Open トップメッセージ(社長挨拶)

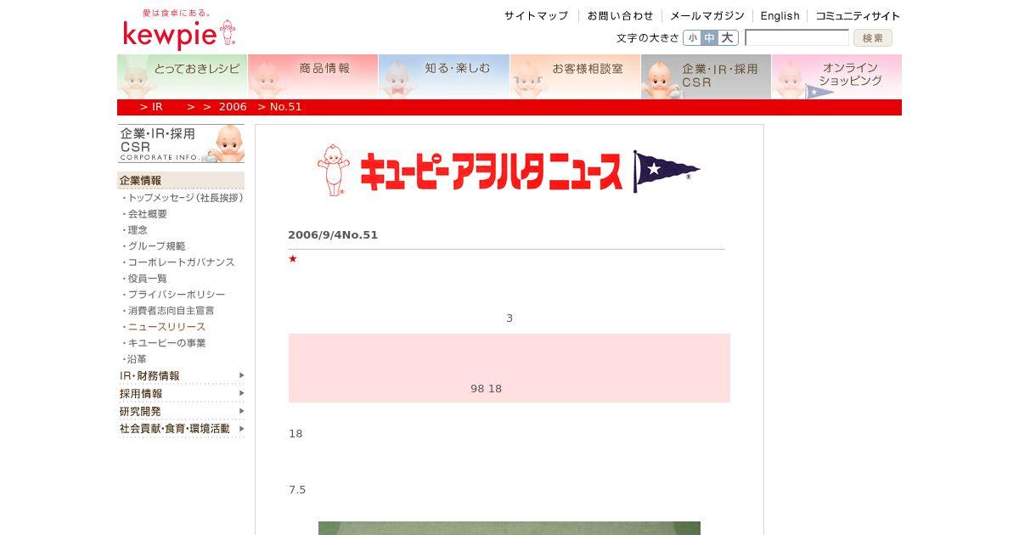pyautogui.click(x=185, y=198)
